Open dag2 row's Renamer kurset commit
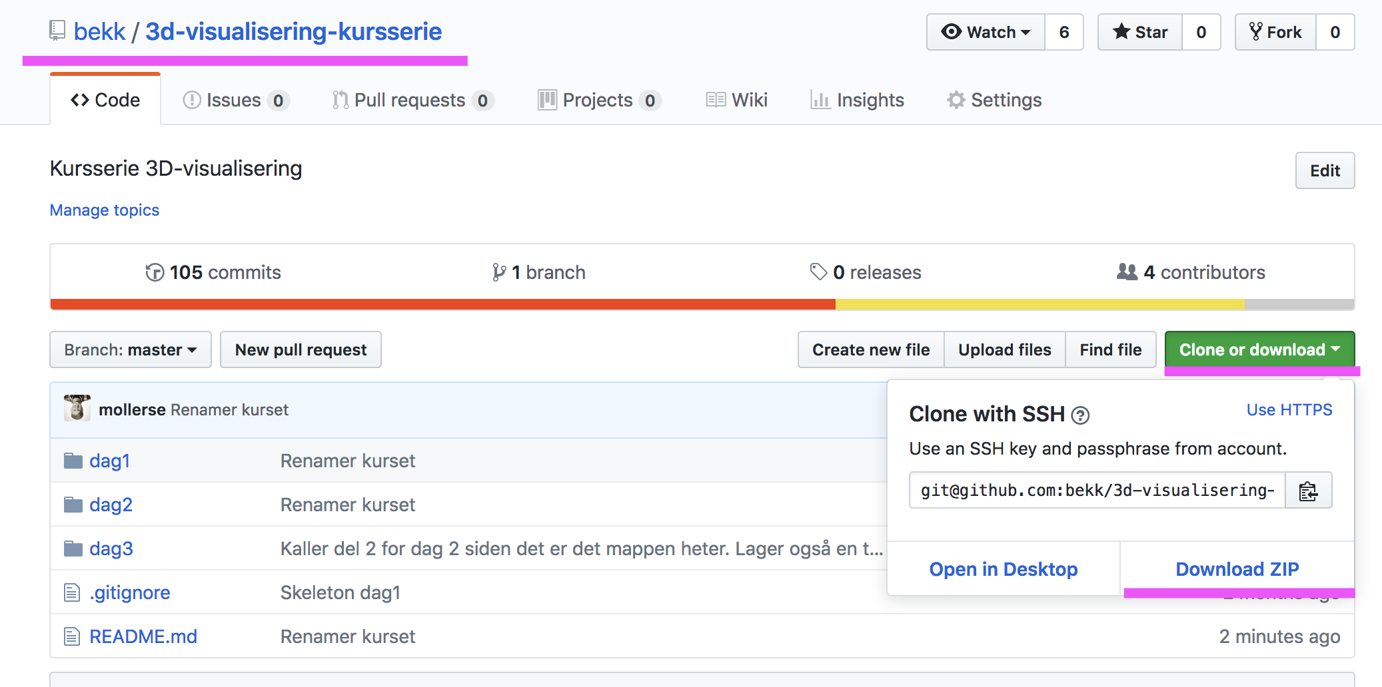The image size is (1382, 687). click(348, 505)
